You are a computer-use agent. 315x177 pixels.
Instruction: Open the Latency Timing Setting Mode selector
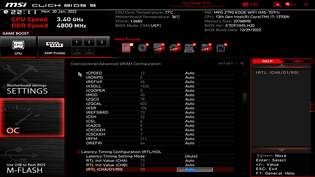[191, 156]
